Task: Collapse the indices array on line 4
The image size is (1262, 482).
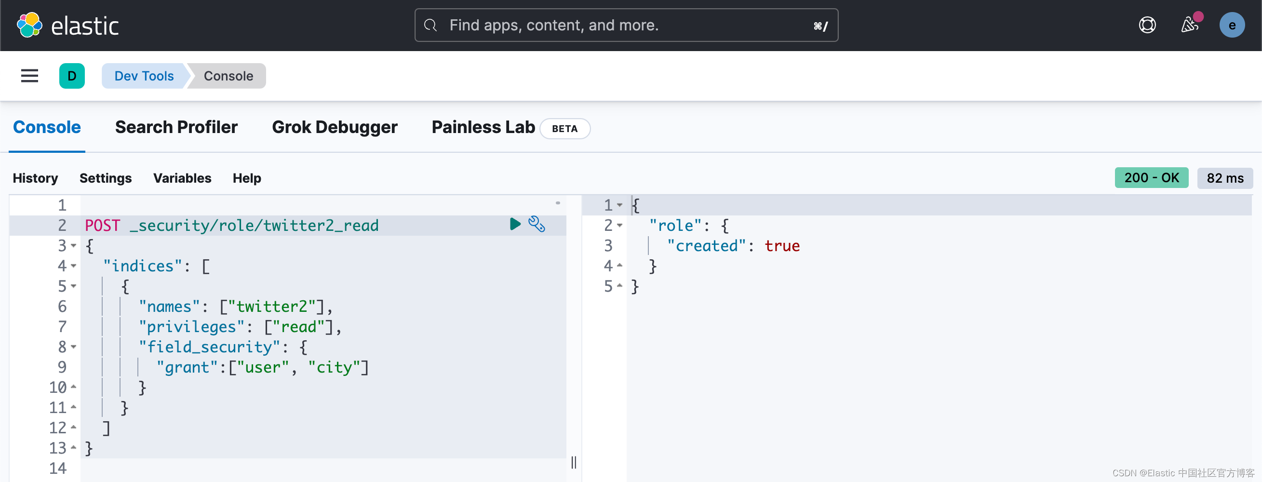Action: click(73, 266)
